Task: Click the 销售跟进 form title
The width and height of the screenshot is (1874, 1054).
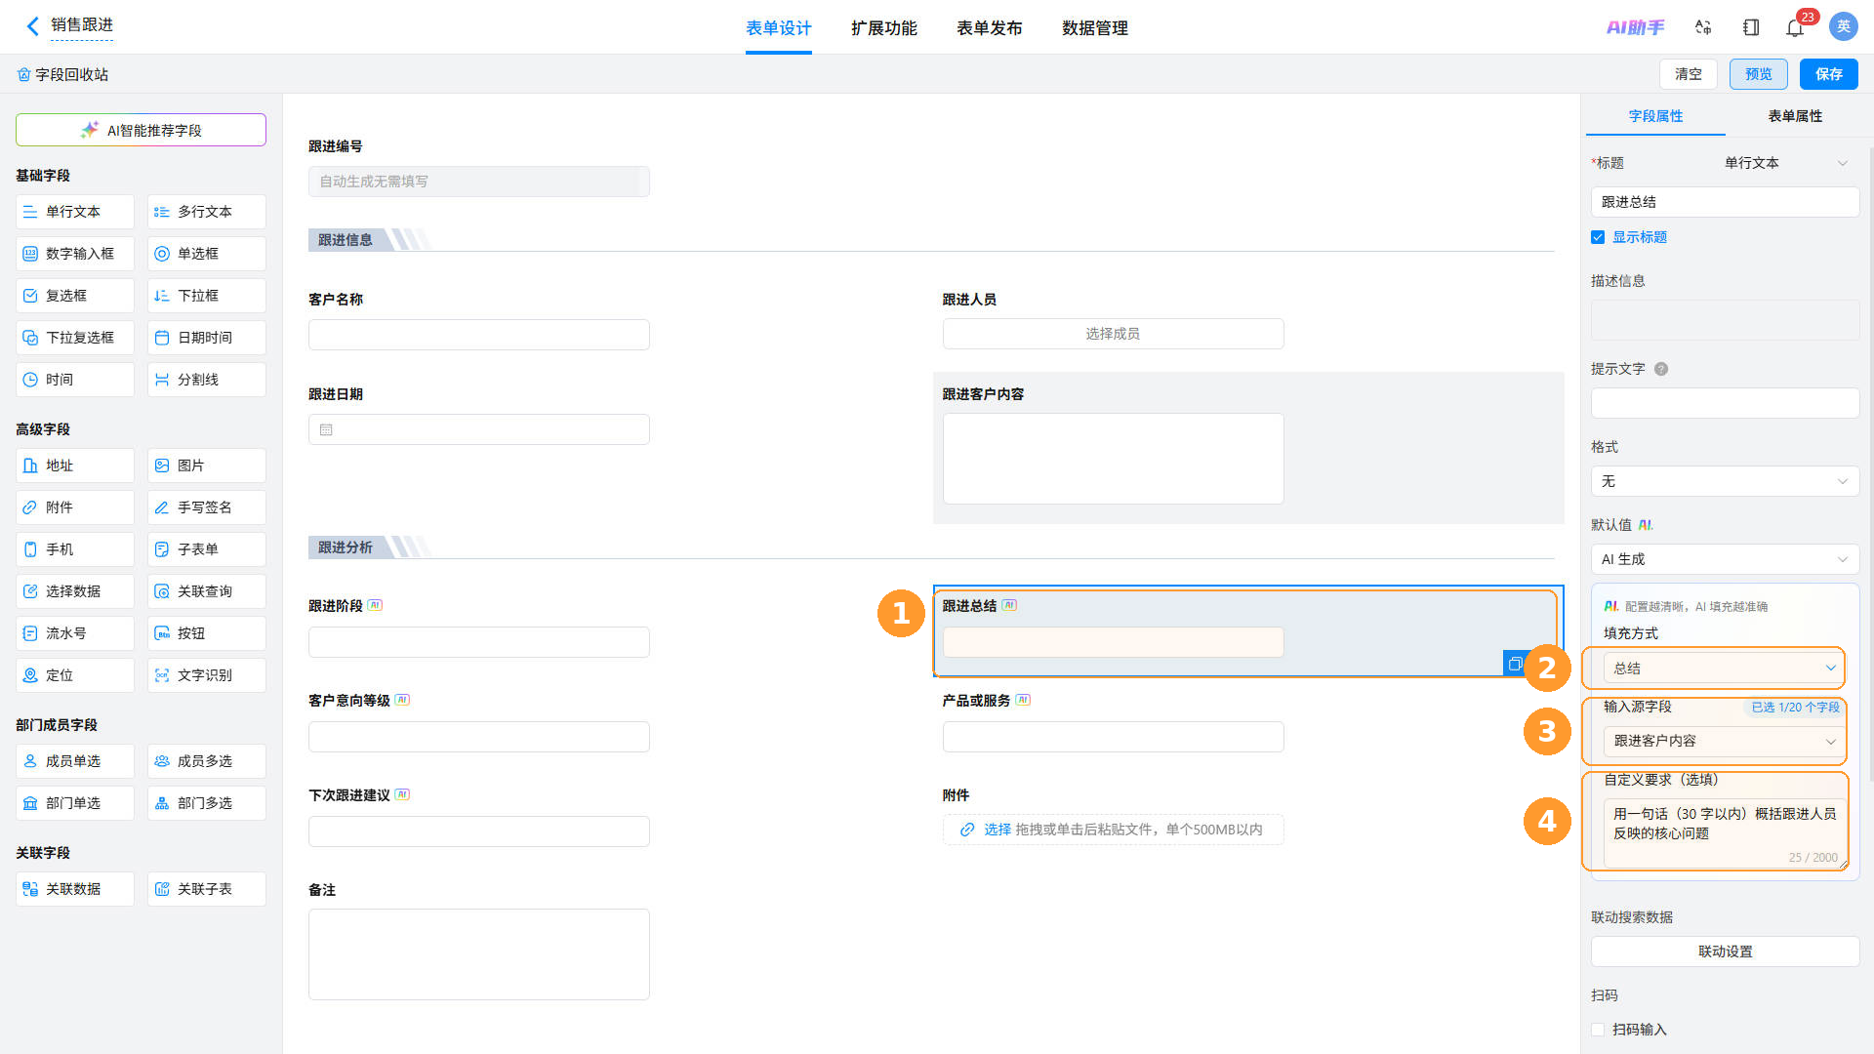Action: tap(82, 25)
